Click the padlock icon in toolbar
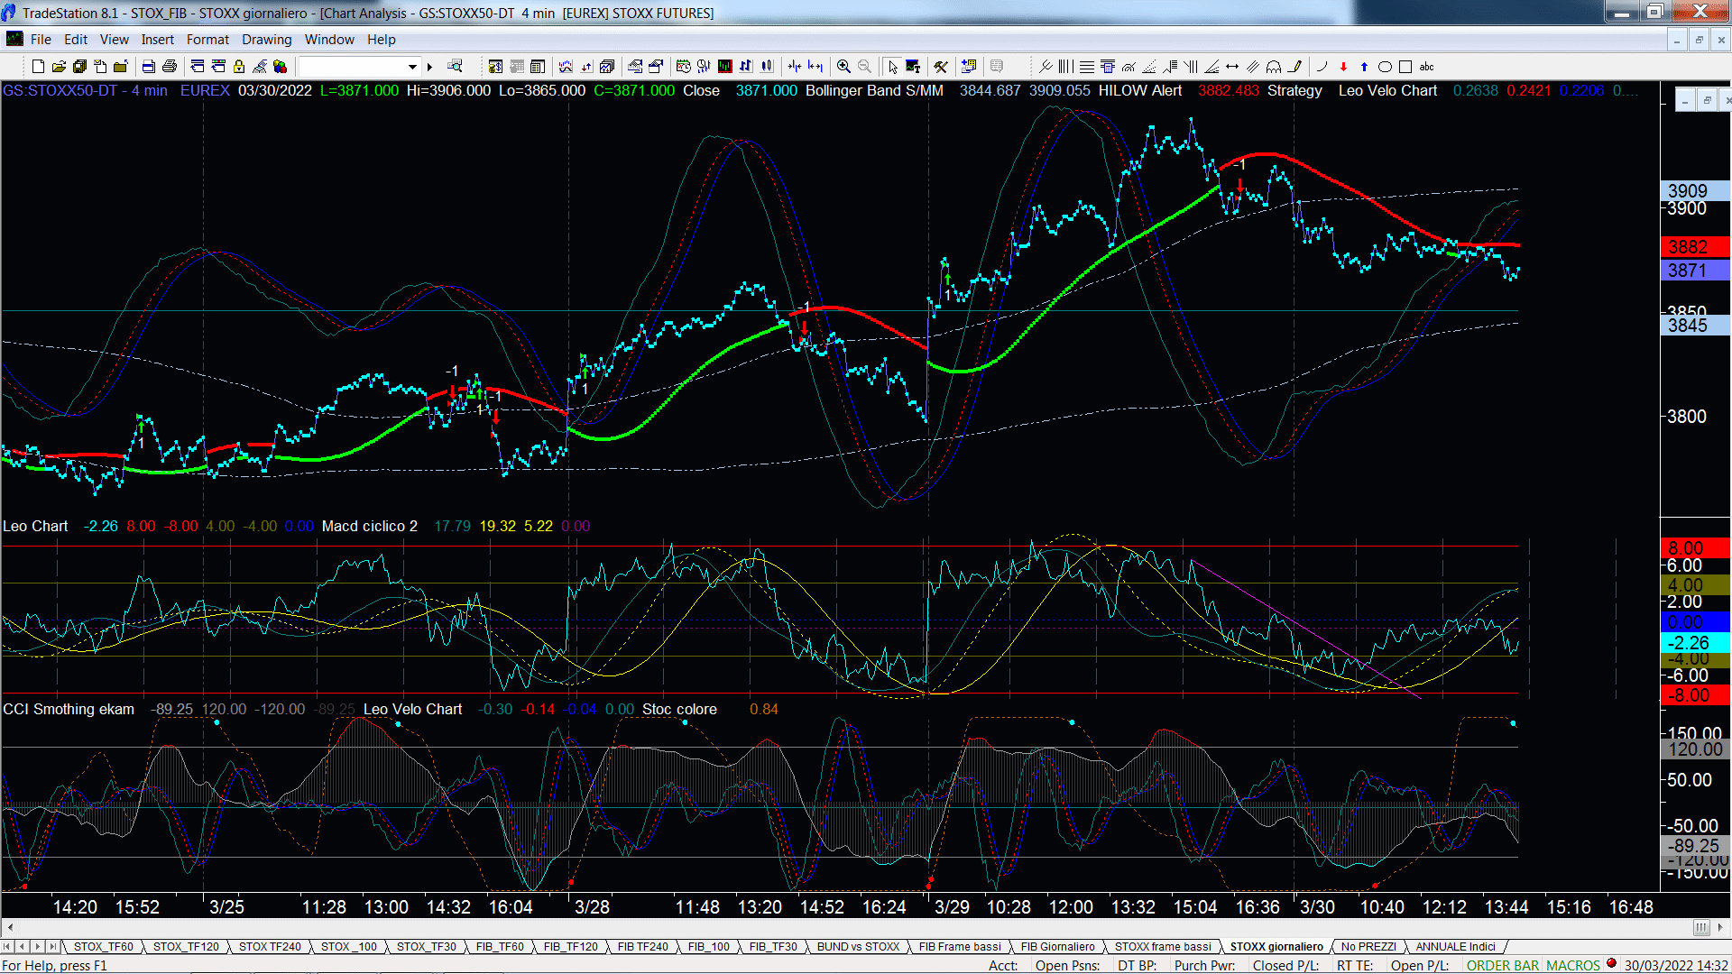This screenshot has height=974, width=1732. (239, 67)
